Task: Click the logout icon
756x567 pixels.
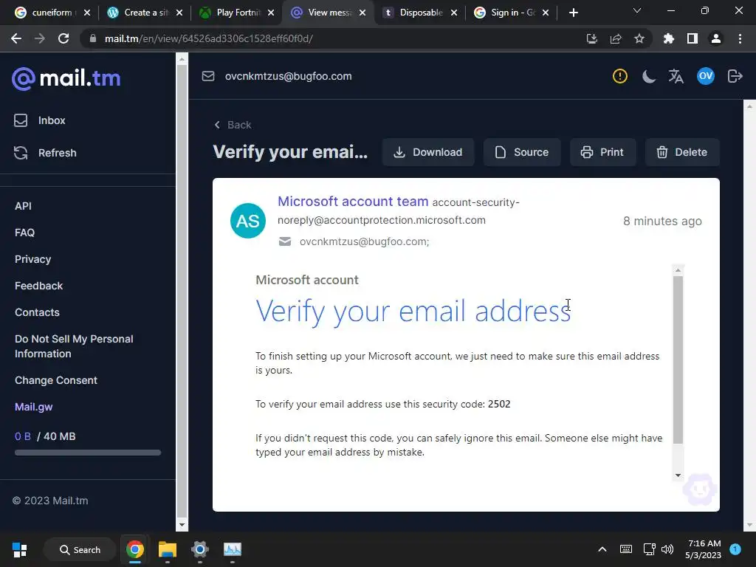Action: (735, 76)
